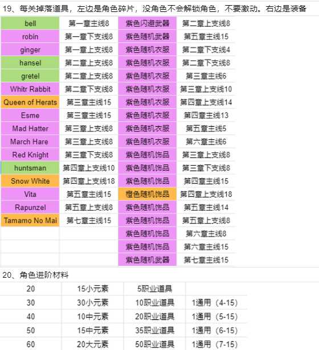The height and width of the screenshot is (350, 319).
Task: Select the 'March Hare' cell
Action: tap(30, 142)
